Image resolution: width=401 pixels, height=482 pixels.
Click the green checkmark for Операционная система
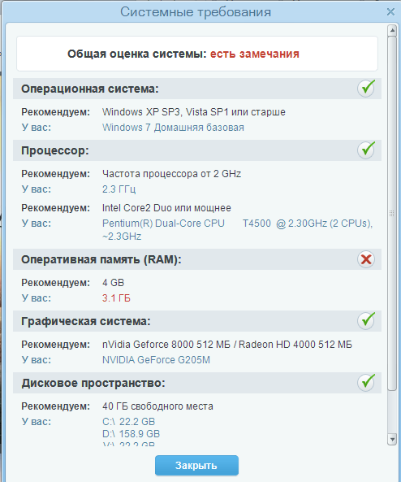(x=366, y=89)
